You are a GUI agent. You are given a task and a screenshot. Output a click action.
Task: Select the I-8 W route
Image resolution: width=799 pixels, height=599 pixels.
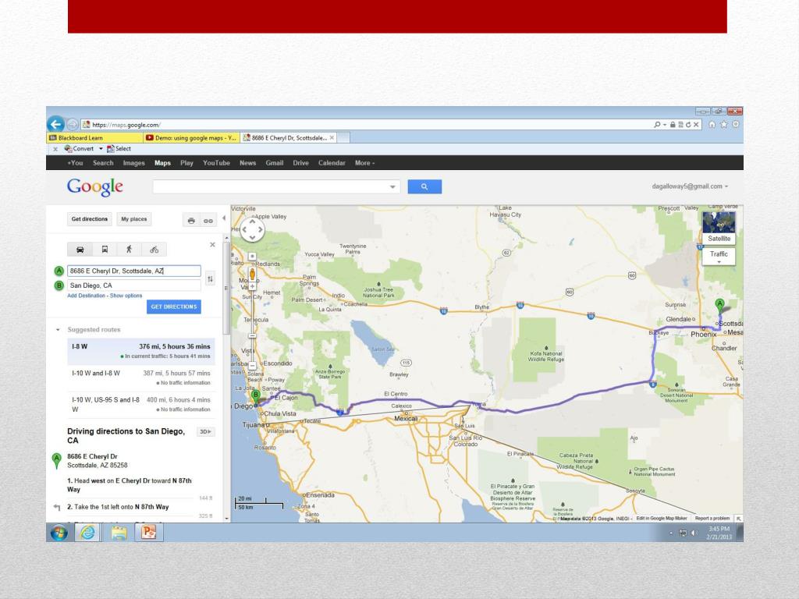click(141, 352)
